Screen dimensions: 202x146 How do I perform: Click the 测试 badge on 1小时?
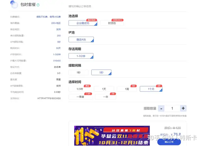(87, 86)
